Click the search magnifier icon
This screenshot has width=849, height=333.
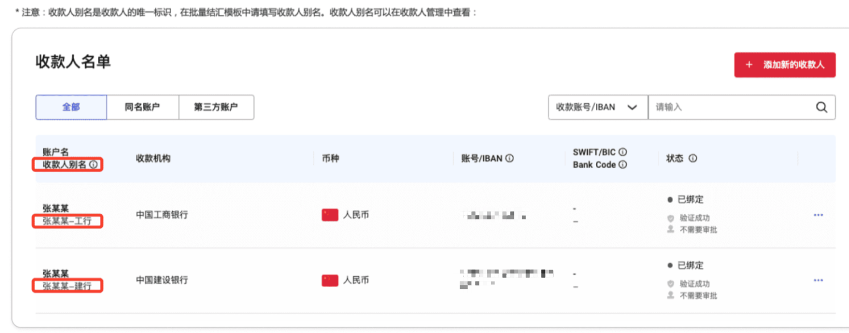pos(821,107)
